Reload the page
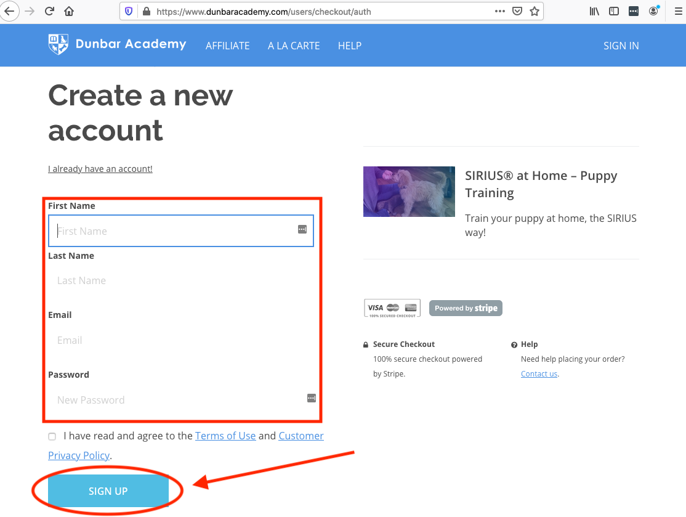686x517 pixels. (49, 11)
